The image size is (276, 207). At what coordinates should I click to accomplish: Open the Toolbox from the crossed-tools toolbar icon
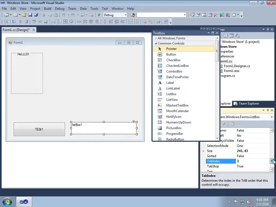[x=216, y=15]
